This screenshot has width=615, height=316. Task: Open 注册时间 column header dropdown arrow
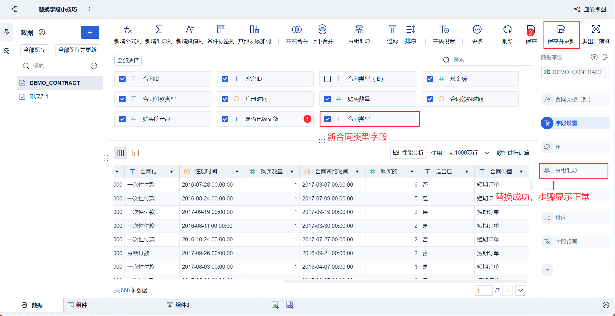(x=237, y=172)
